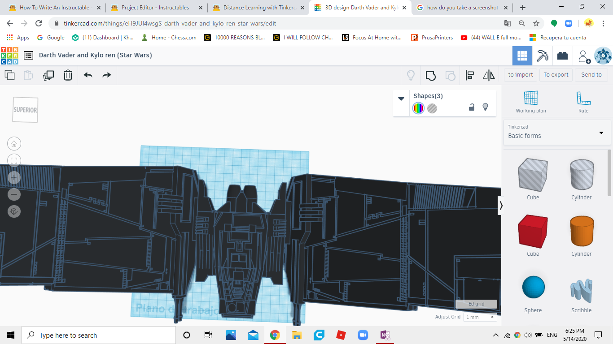Choose the multicolor Solid swatch

418,108
